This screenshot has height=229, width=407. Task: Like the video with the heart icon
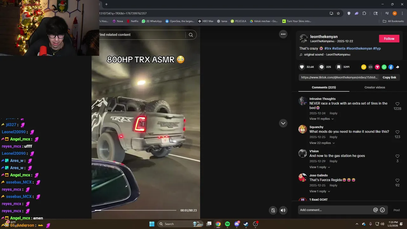pyautogui.click(x=302, y=67)
